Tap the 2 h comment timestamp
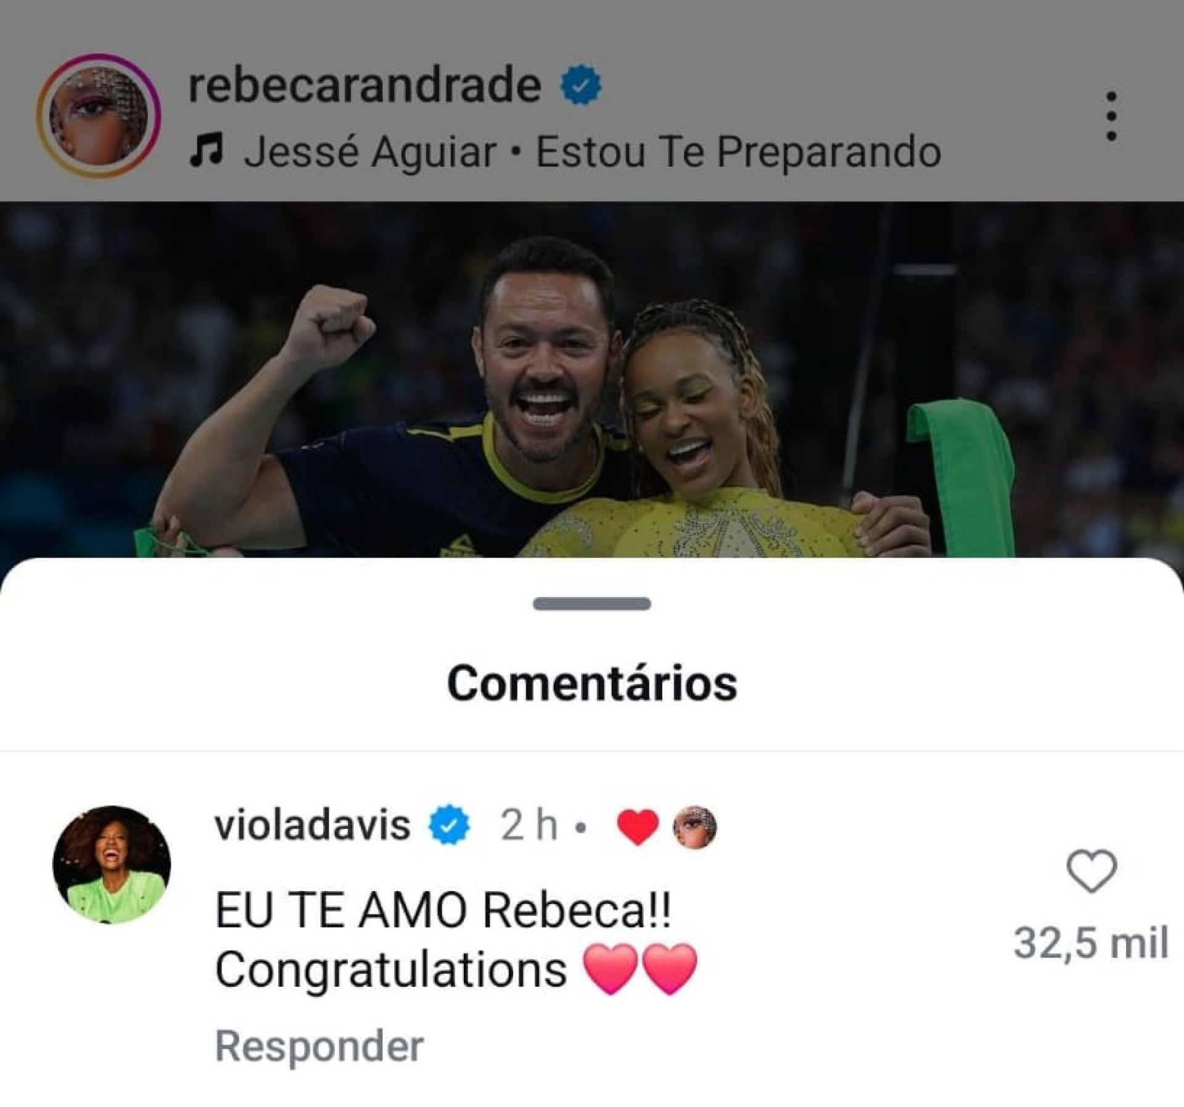This screenshot has height=1107, width=1184. pyautogui.click(x=529, y=825)
